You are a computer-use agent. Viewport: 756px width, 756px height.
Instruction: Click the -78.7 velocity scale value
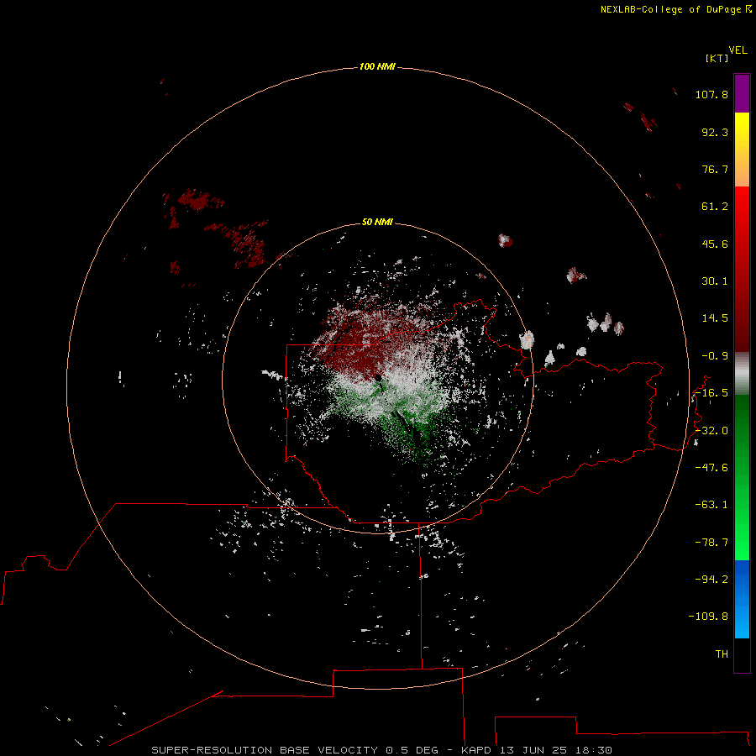pyautogui.click(x=711, y=543)
